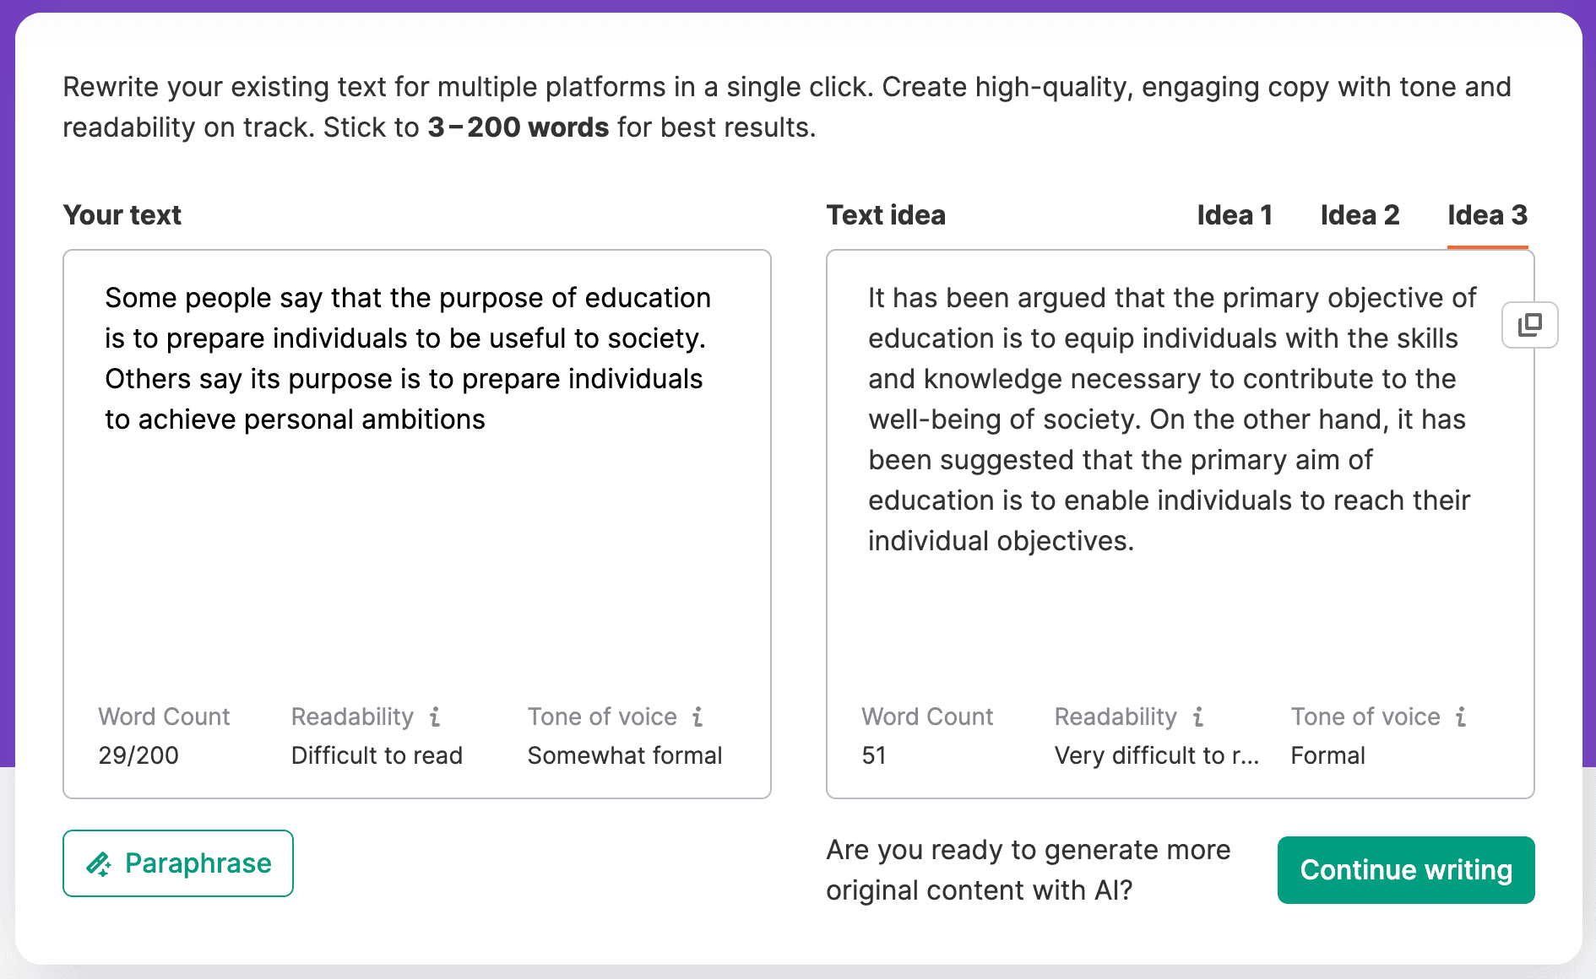Click the "Somewhat formal" tone value
Screen dimensions: 1596x979
(x=624, y=755)
